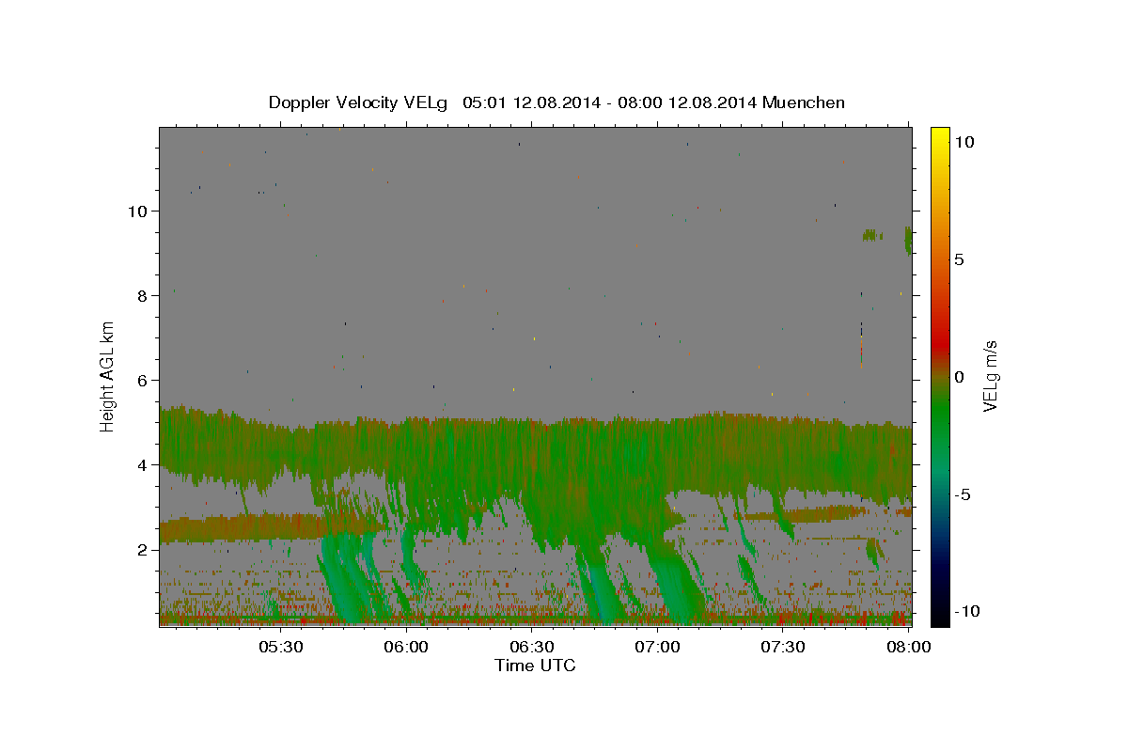Click the plot title 'Doppler Velocity VELg'
1128x752 pixels.
click(x=359, y=102)
